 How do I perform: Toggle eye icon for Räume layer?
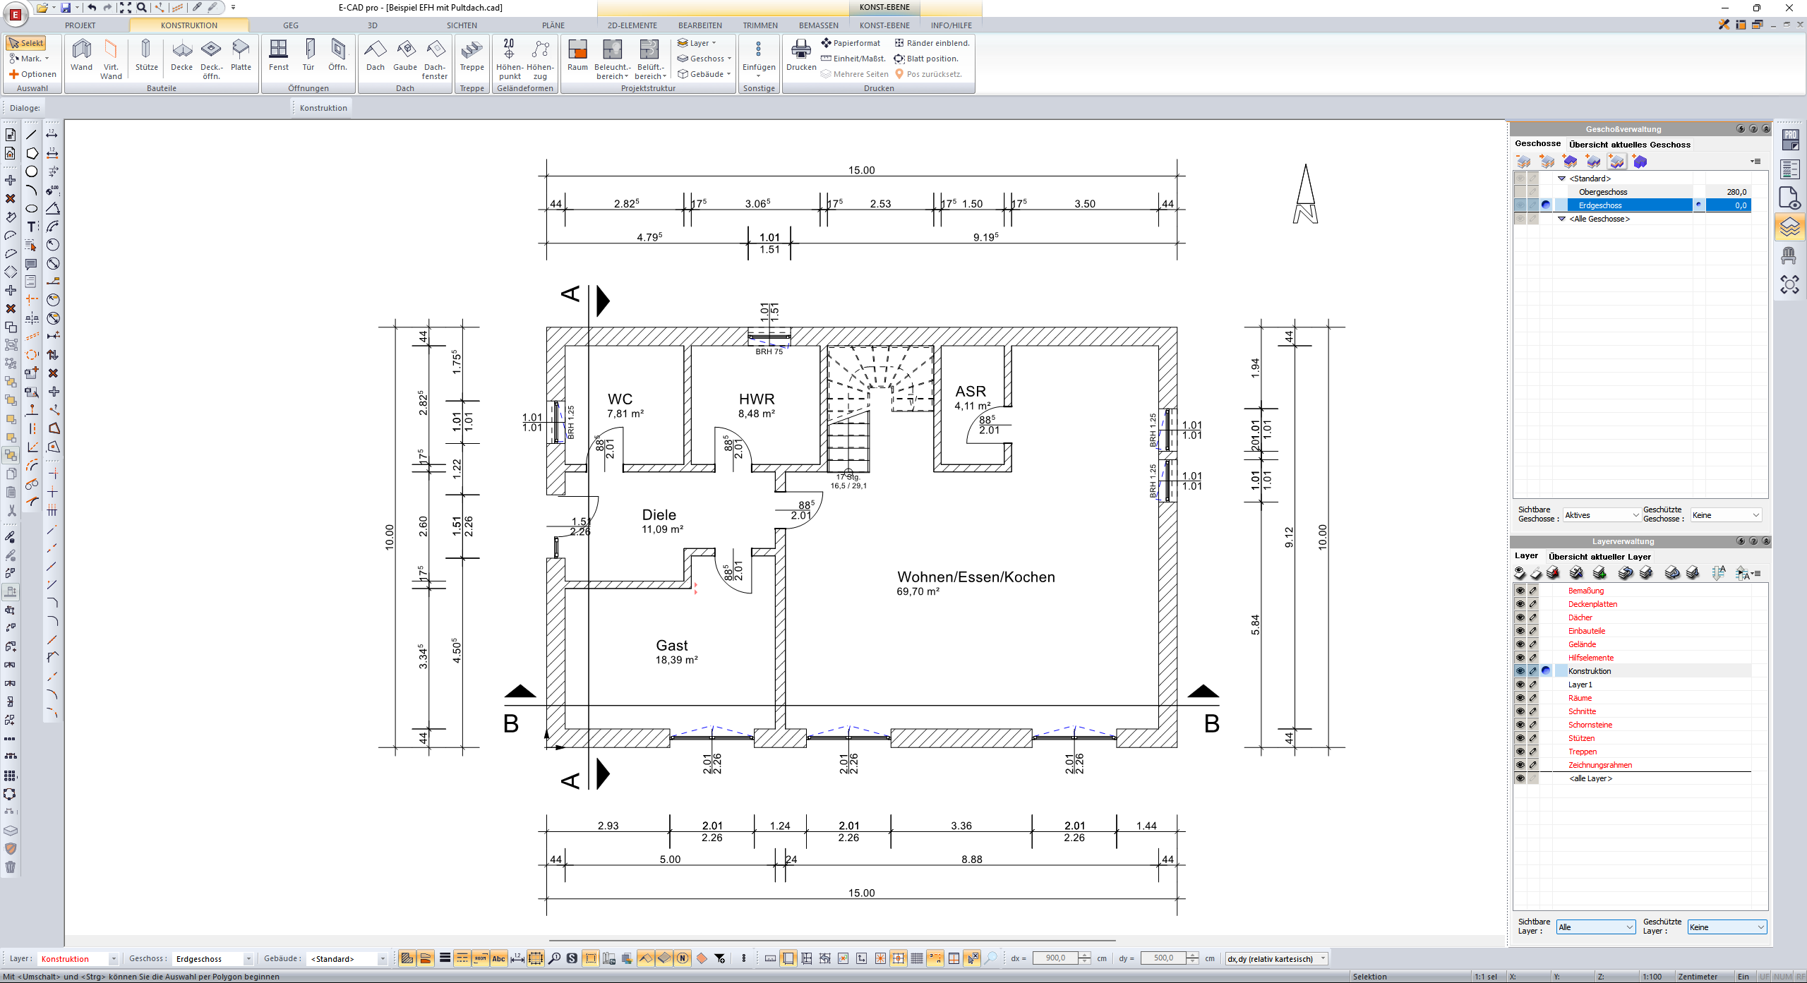point(1520,698)
